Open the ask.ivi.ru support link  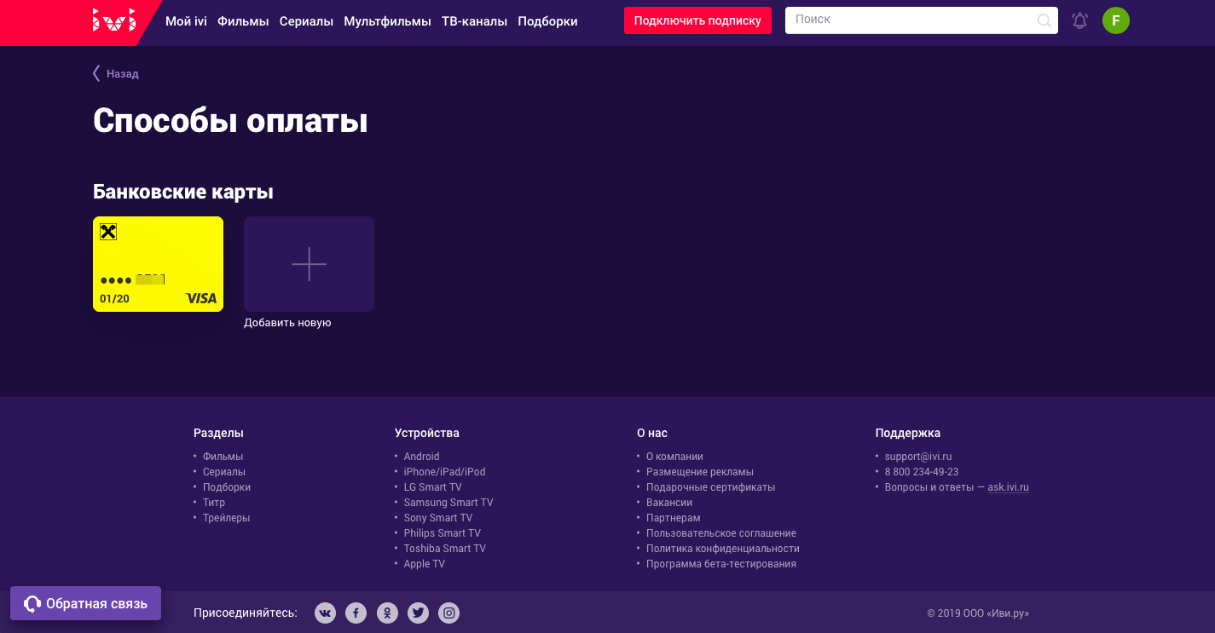tap(1008, 487)
